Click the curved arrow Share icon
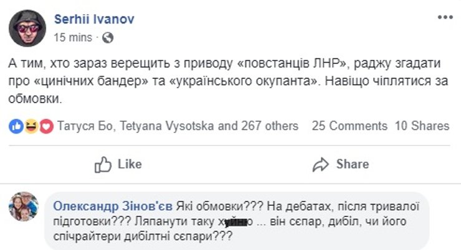This screenshot has width=461, height=250. 321,164
